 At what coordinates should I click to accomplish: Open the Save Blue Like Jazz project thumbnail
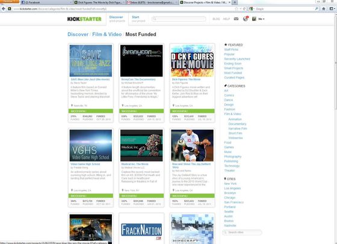pos(91,61)
